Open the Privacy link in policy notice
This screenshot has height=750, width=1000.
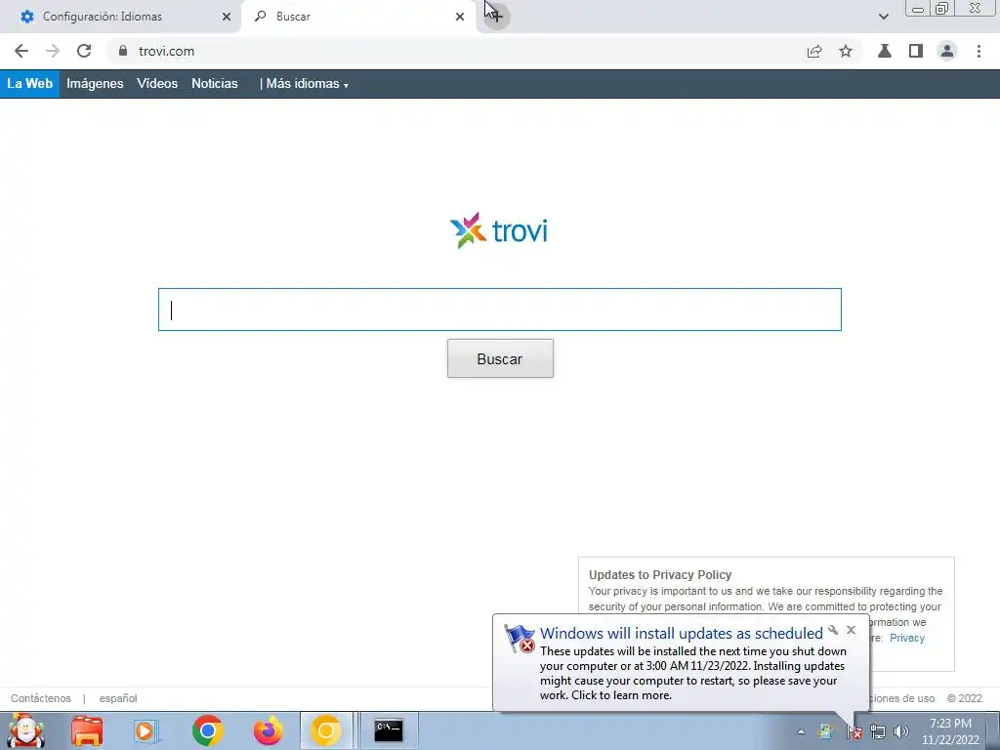(x=907, y=638)
